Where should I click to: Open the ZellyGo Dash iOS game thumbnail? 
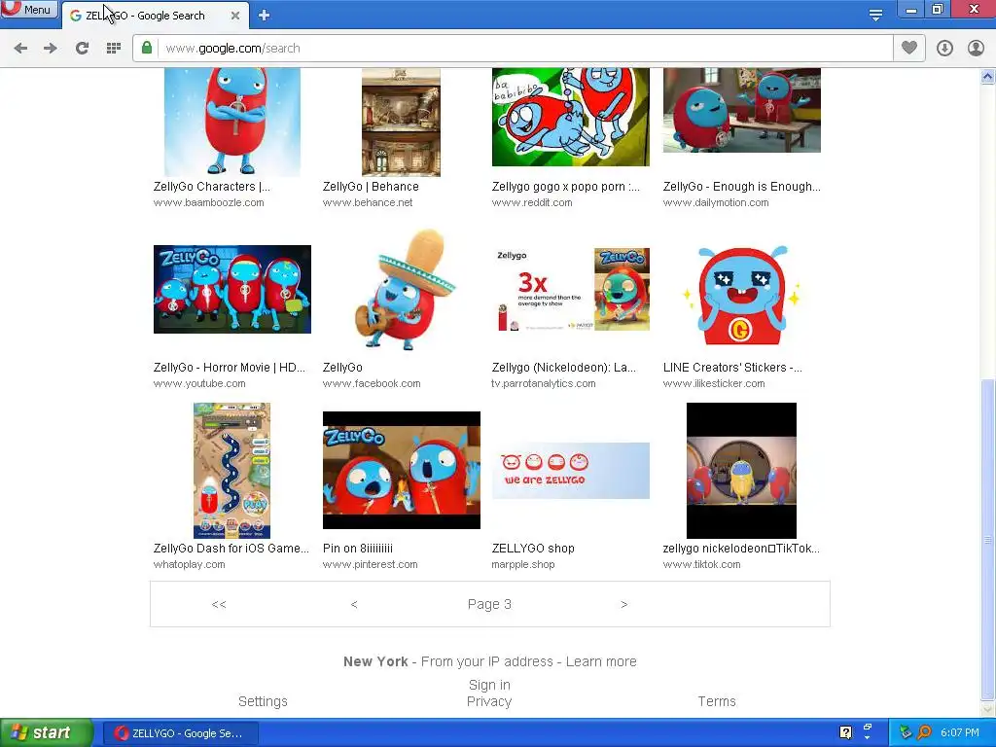pos(231,470)
